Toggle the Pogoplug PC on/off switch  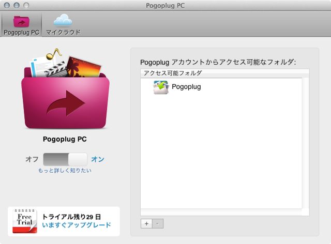tap(65, 159)
